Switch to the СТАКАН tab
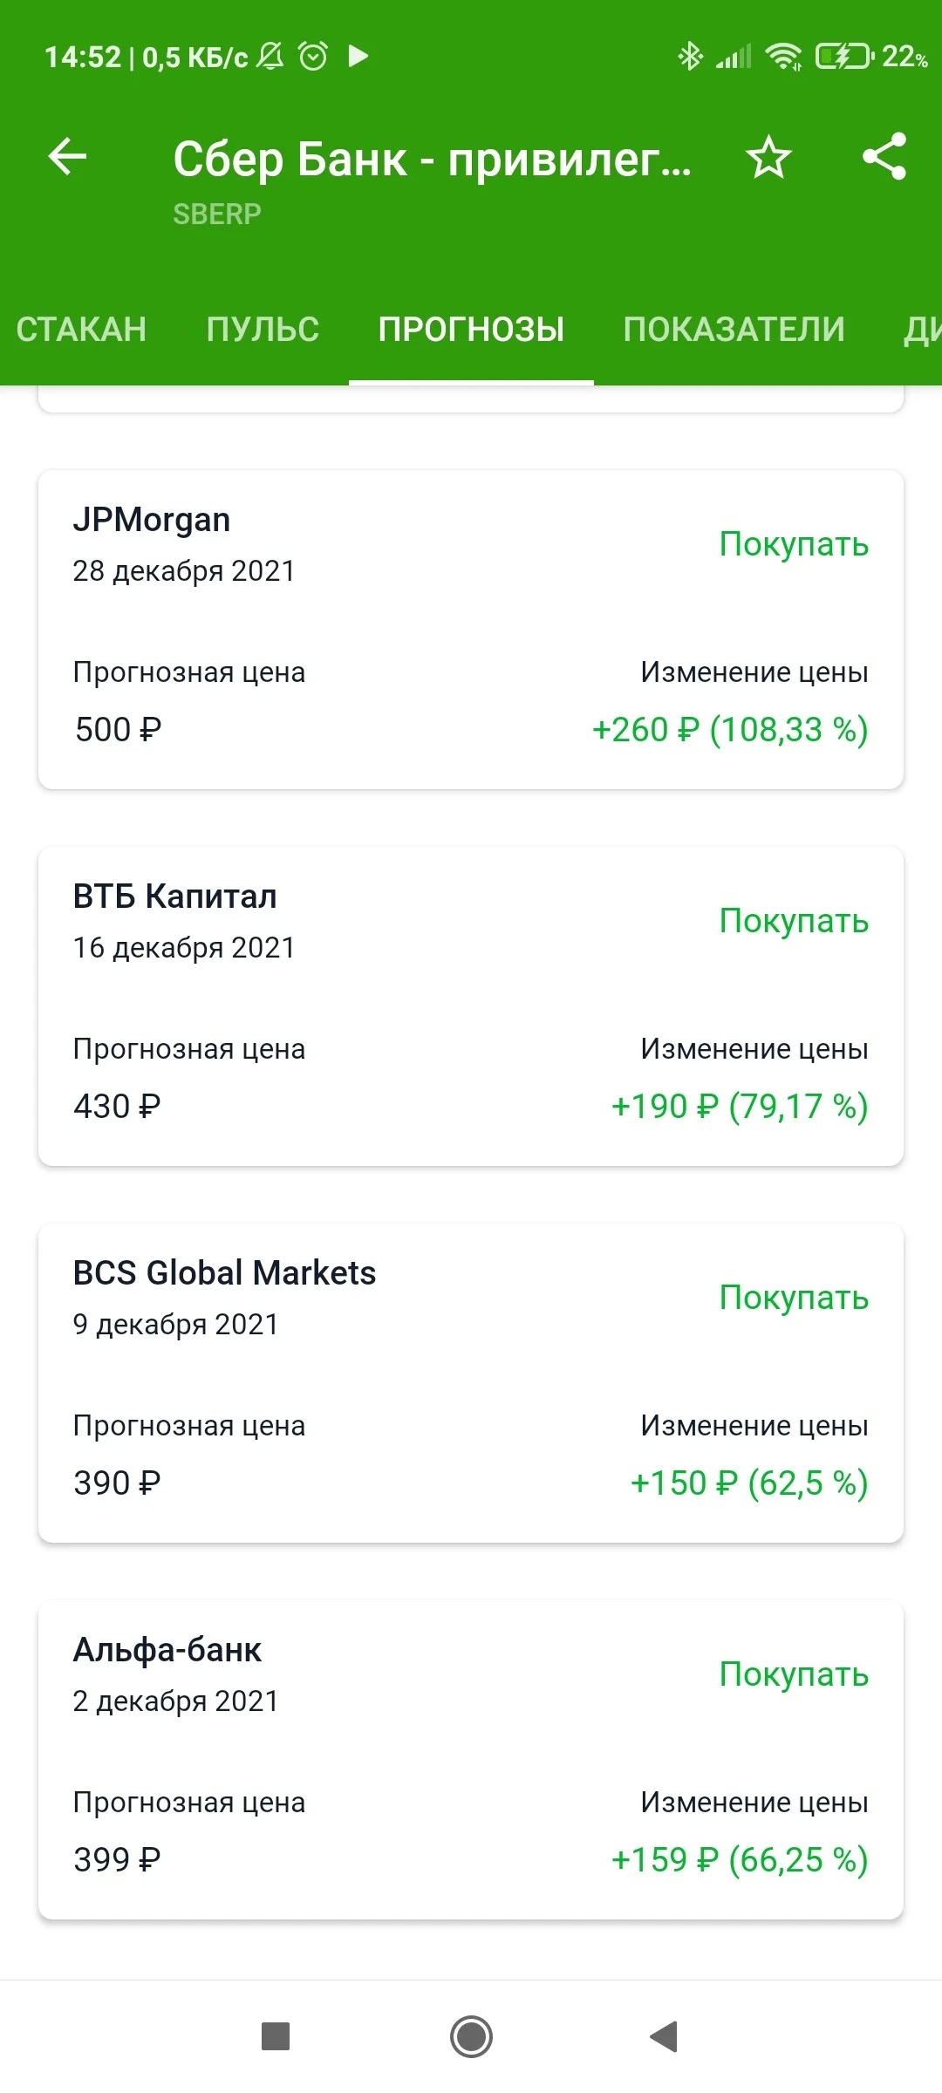This screenshot has width=942, height=2093. 81,330
